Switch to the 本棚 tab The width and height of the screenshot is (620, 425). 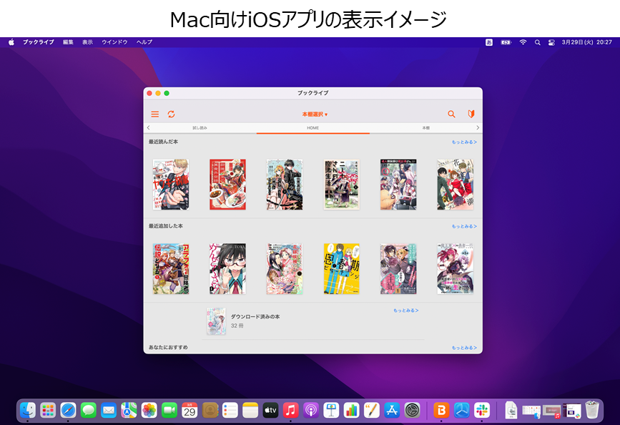tap(426, 128)
